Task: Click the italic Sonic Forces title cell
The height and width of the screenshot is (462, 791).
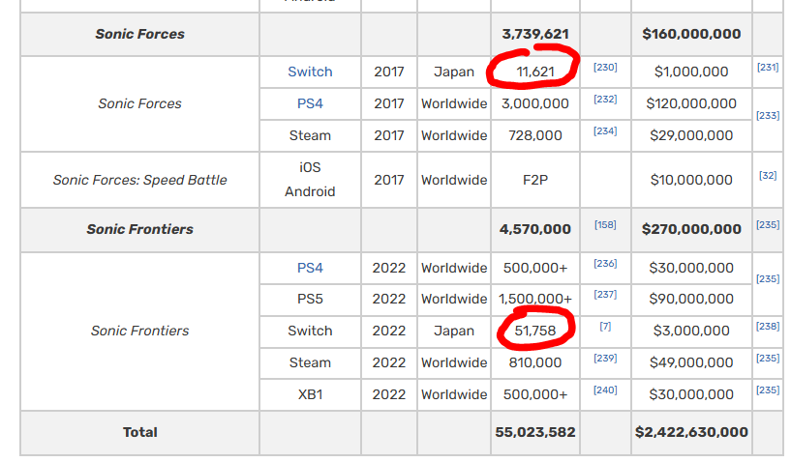Action: [139, 103]
